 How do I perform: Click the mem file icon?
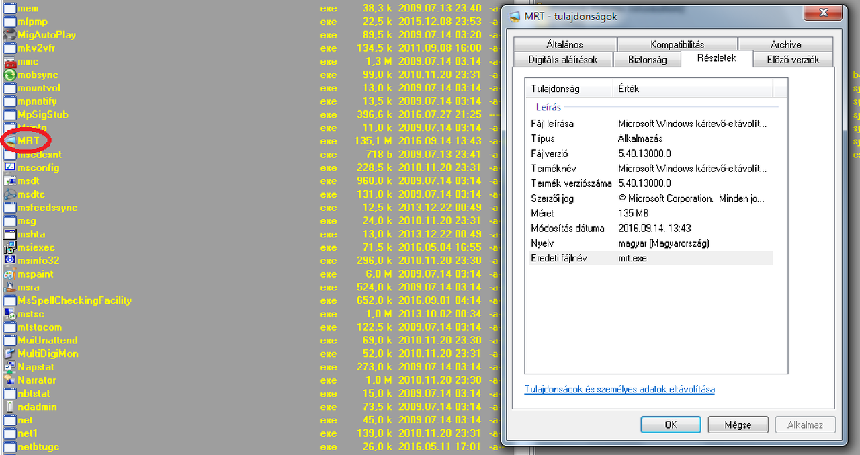[9, 8]
